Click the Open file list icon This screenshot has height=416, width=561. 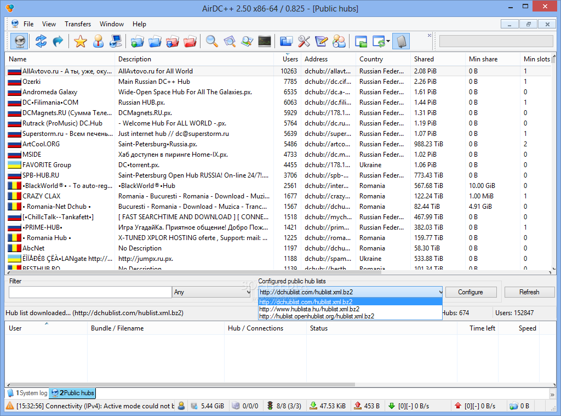pyautogui.click(x=286, y=41)
